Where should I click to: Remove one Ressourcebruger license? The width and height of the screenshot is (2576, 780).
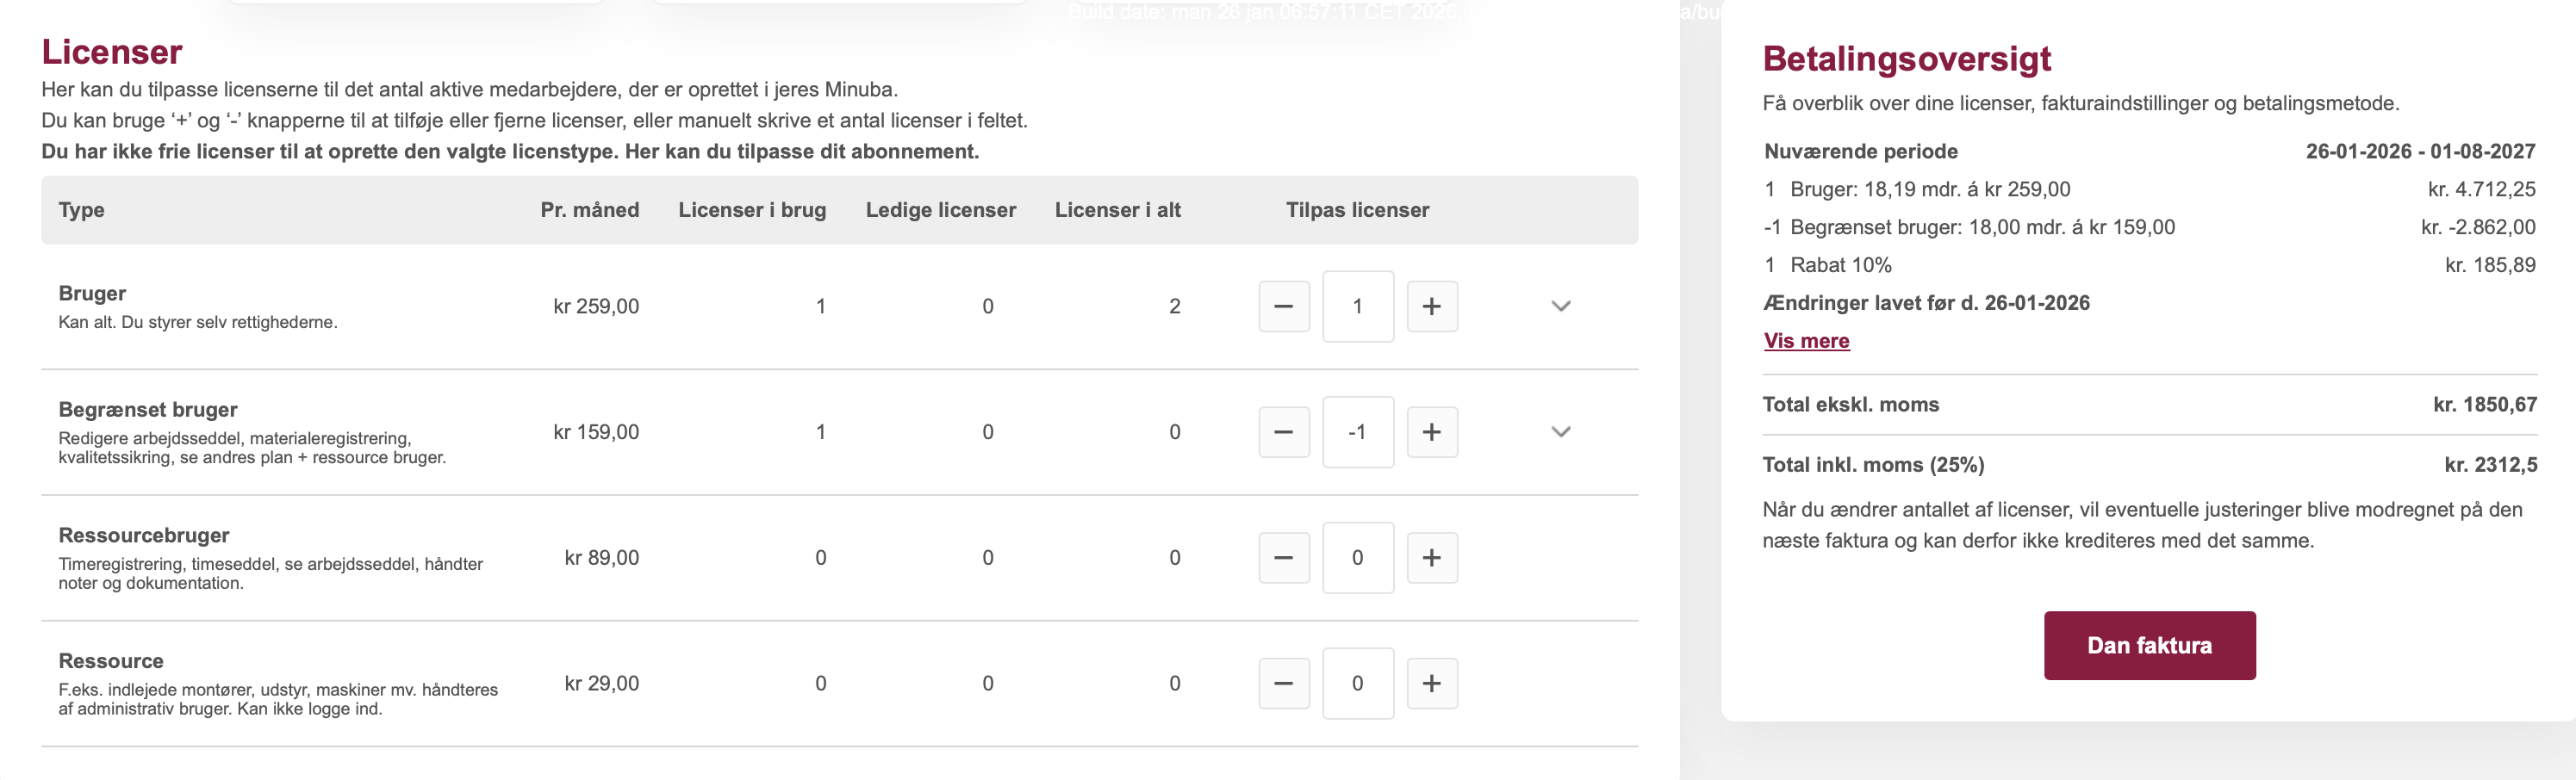pyautogui.click(x=1284, y=558)
